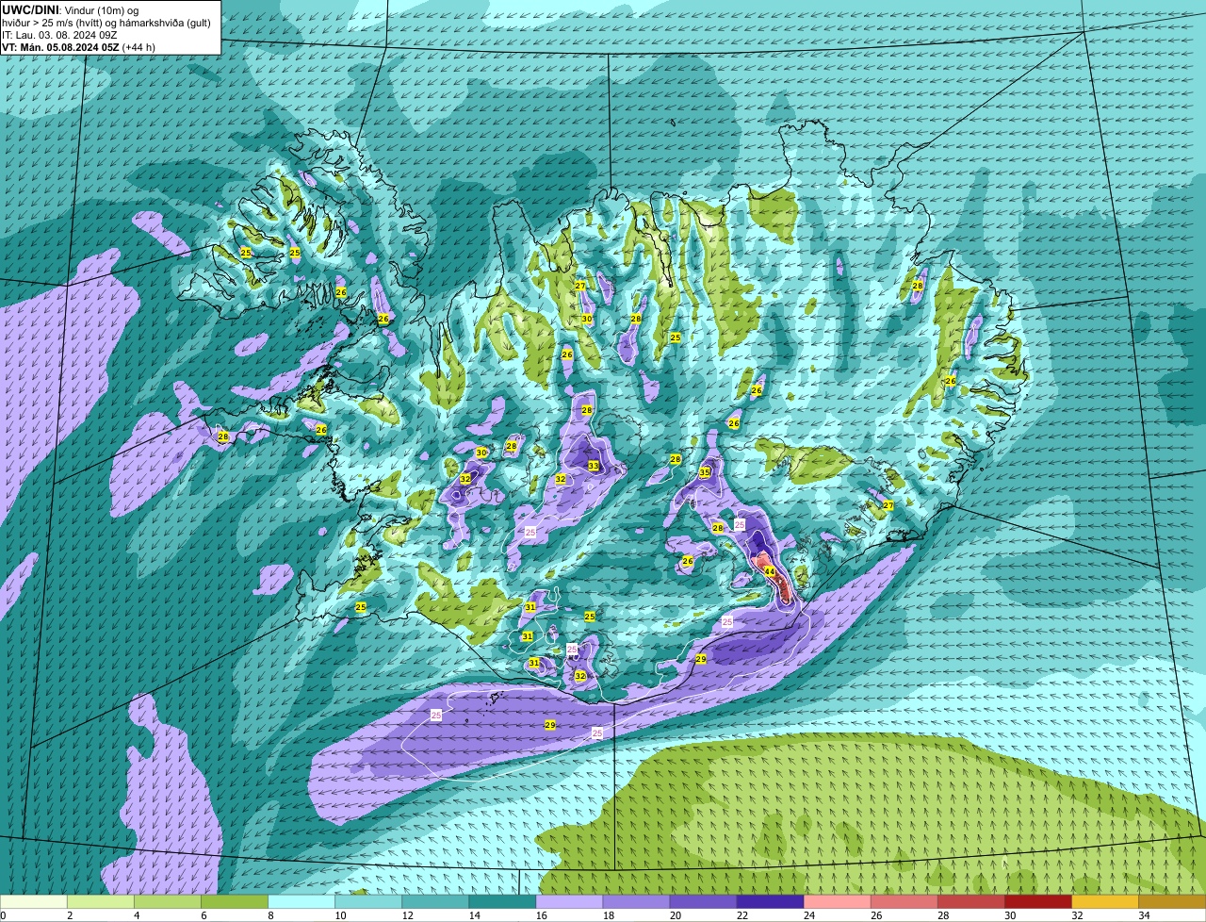Screen dimensions: 1206x922
Task: Click the light pink 24–26 m/s swatch
Action: tap(838, 902)
